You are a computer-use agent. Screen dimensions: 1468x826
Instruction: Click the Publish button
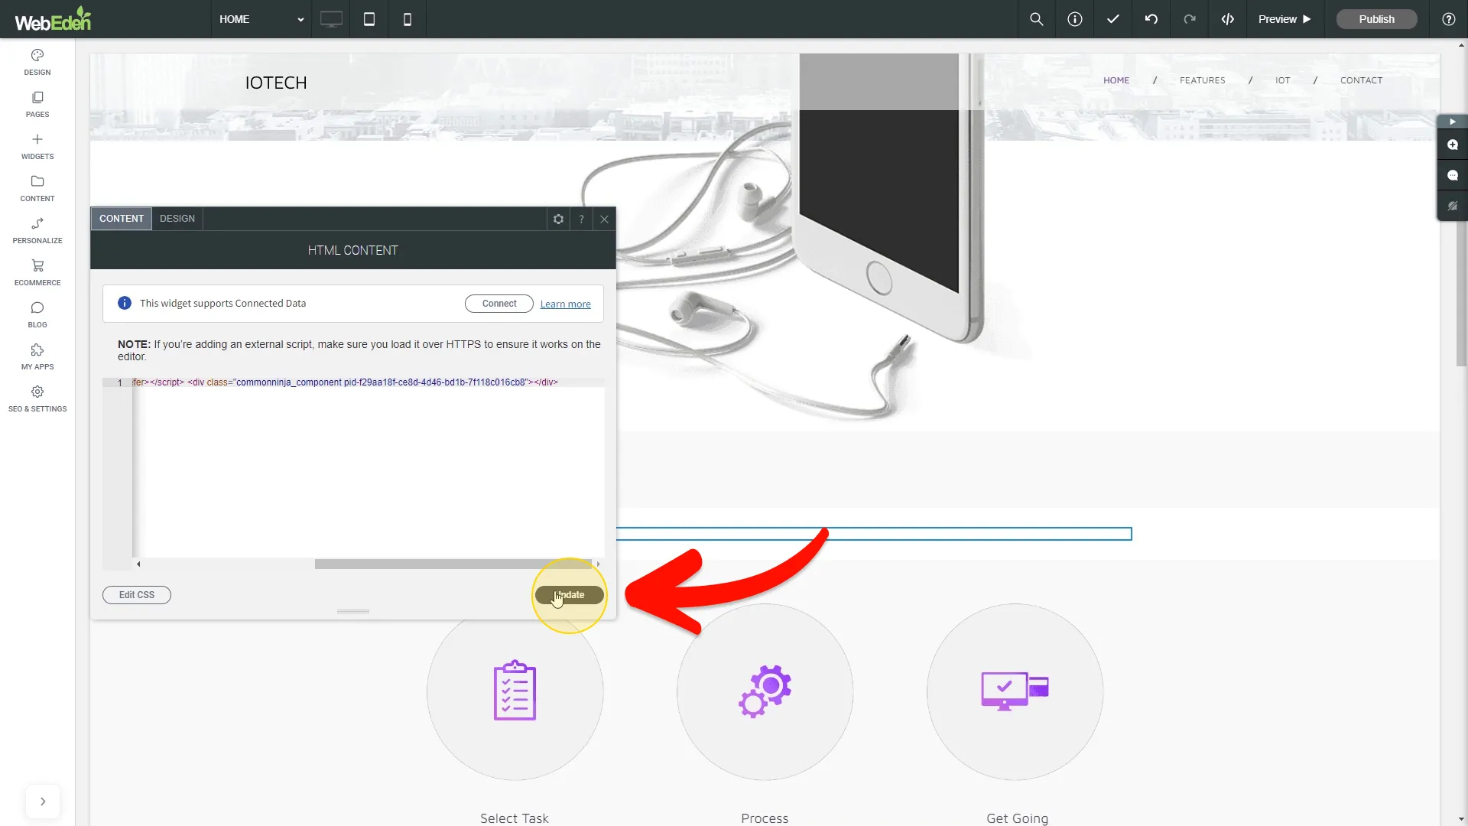1377,19
